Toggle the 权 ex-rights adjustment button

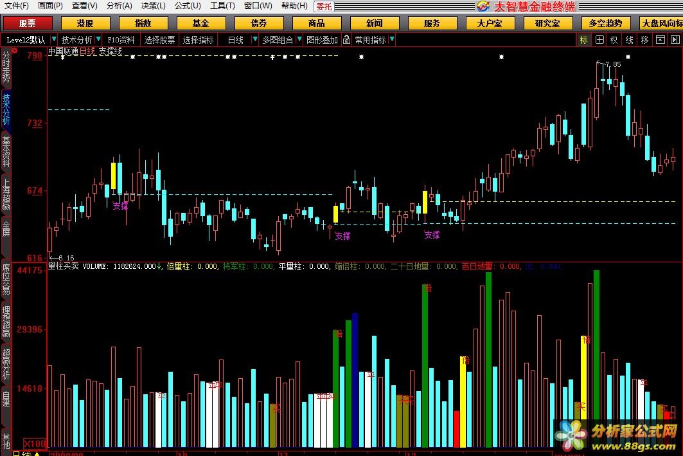614,40
